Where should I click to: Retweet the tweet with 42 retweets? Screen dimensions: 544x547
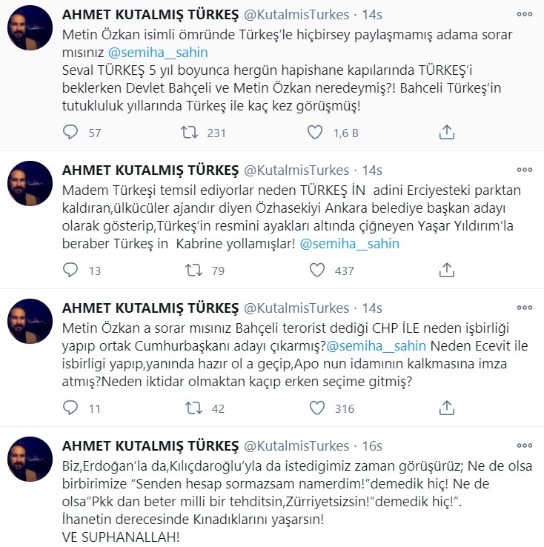(x=190, y=408)
